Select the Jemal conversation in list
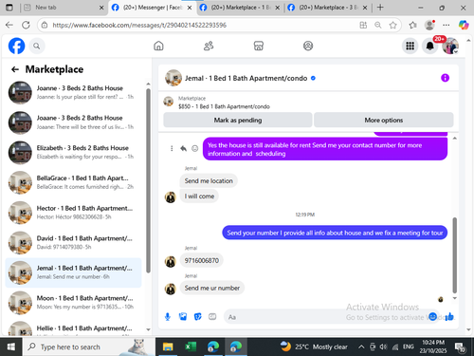 73,272
